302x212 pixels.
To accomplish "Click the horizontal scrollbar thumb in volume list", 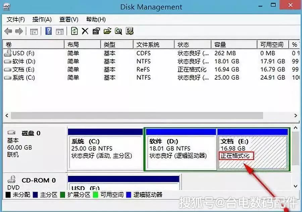I will [137, 115].
